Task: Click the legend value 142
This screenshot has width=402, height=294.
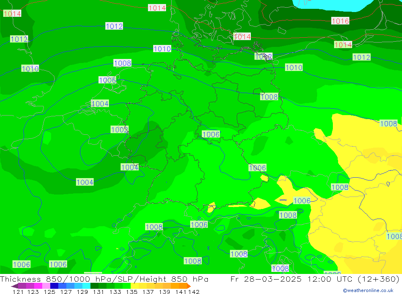Action: (194, 292)
